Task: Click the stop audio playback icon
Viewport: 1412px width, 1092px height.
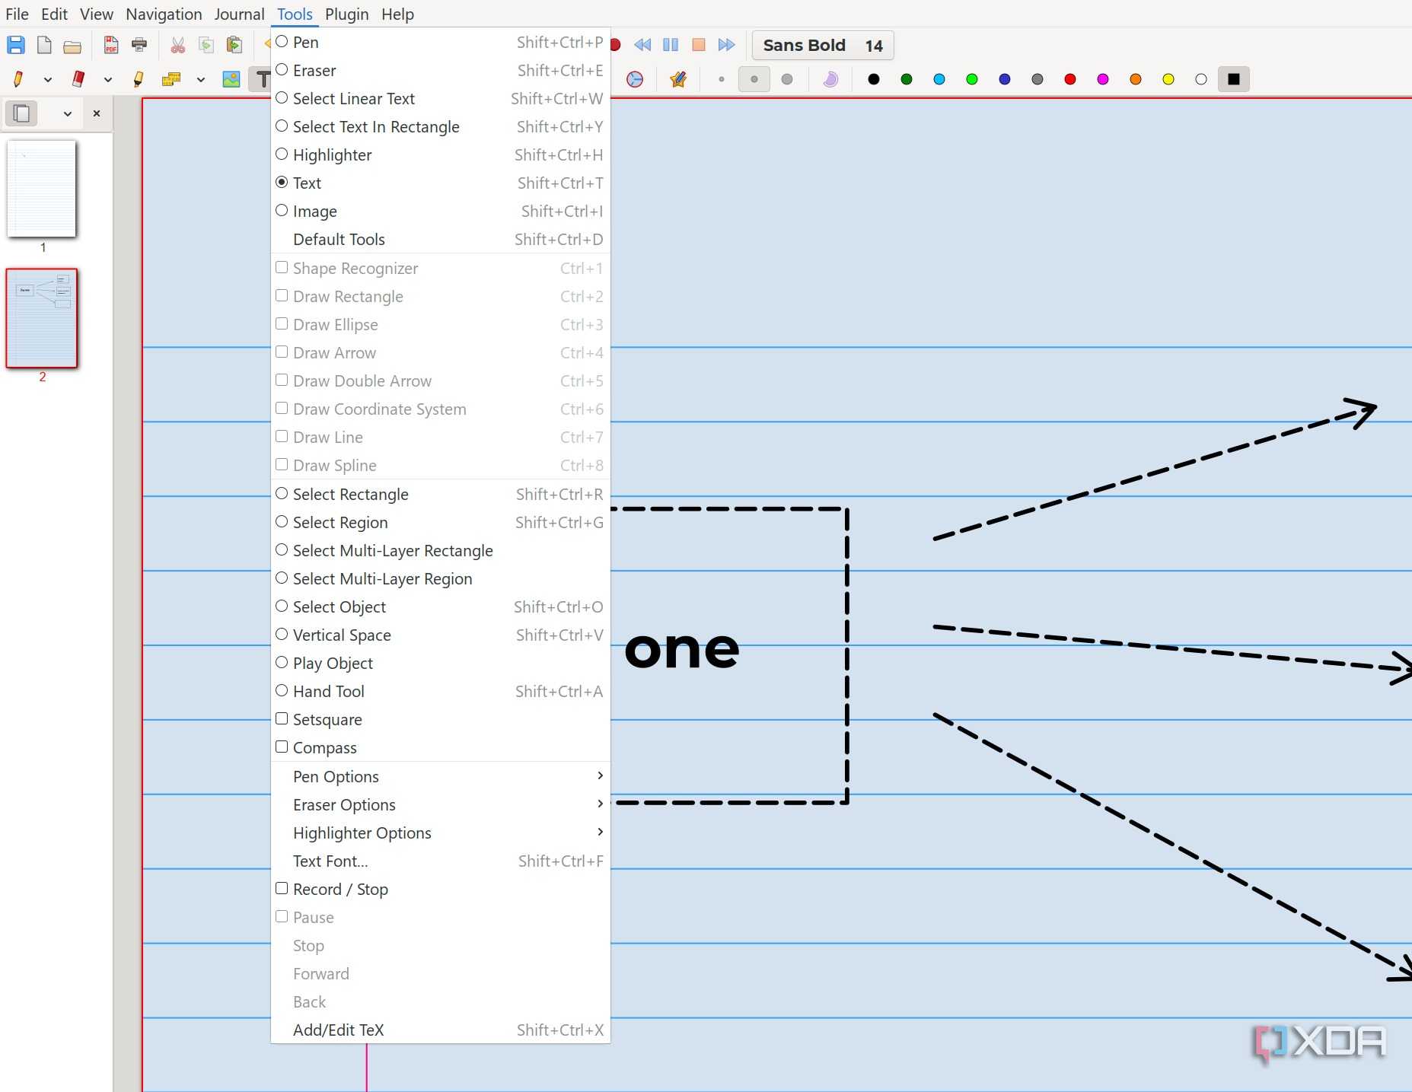Action: (x=699, y=45)
